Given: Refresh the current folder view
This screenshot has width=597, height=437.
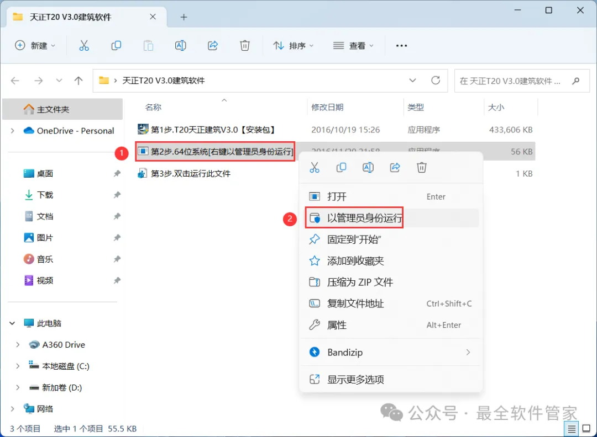Looking at the screenshot, I should (436, 81).
